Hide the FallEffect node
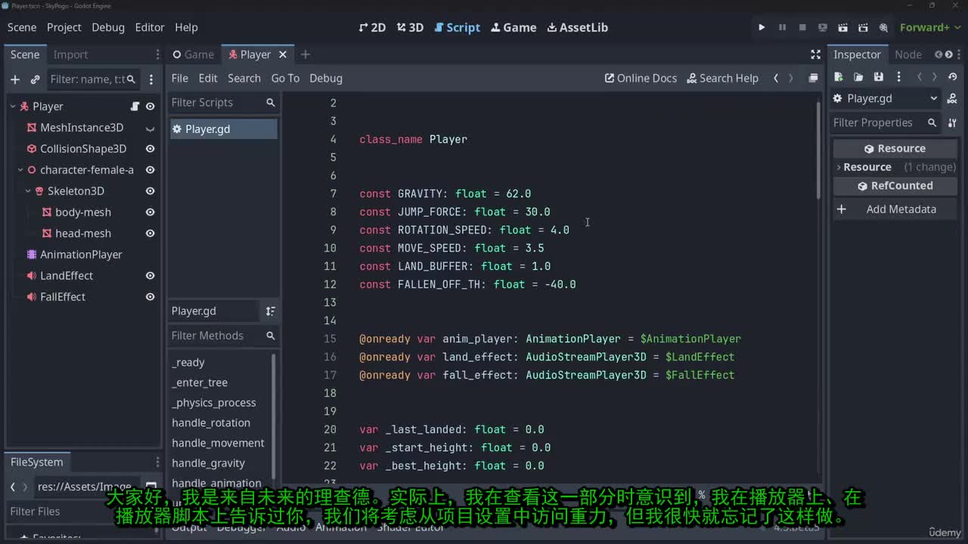 150,297
